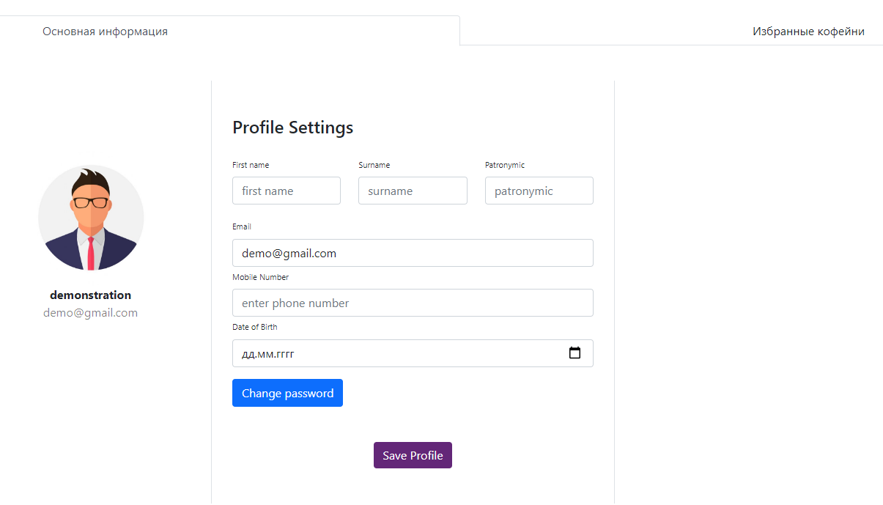Viewport: 883px width, 505px height.
Task: Click the email field containing demo@gmail.com
Action: click(413, 253)
